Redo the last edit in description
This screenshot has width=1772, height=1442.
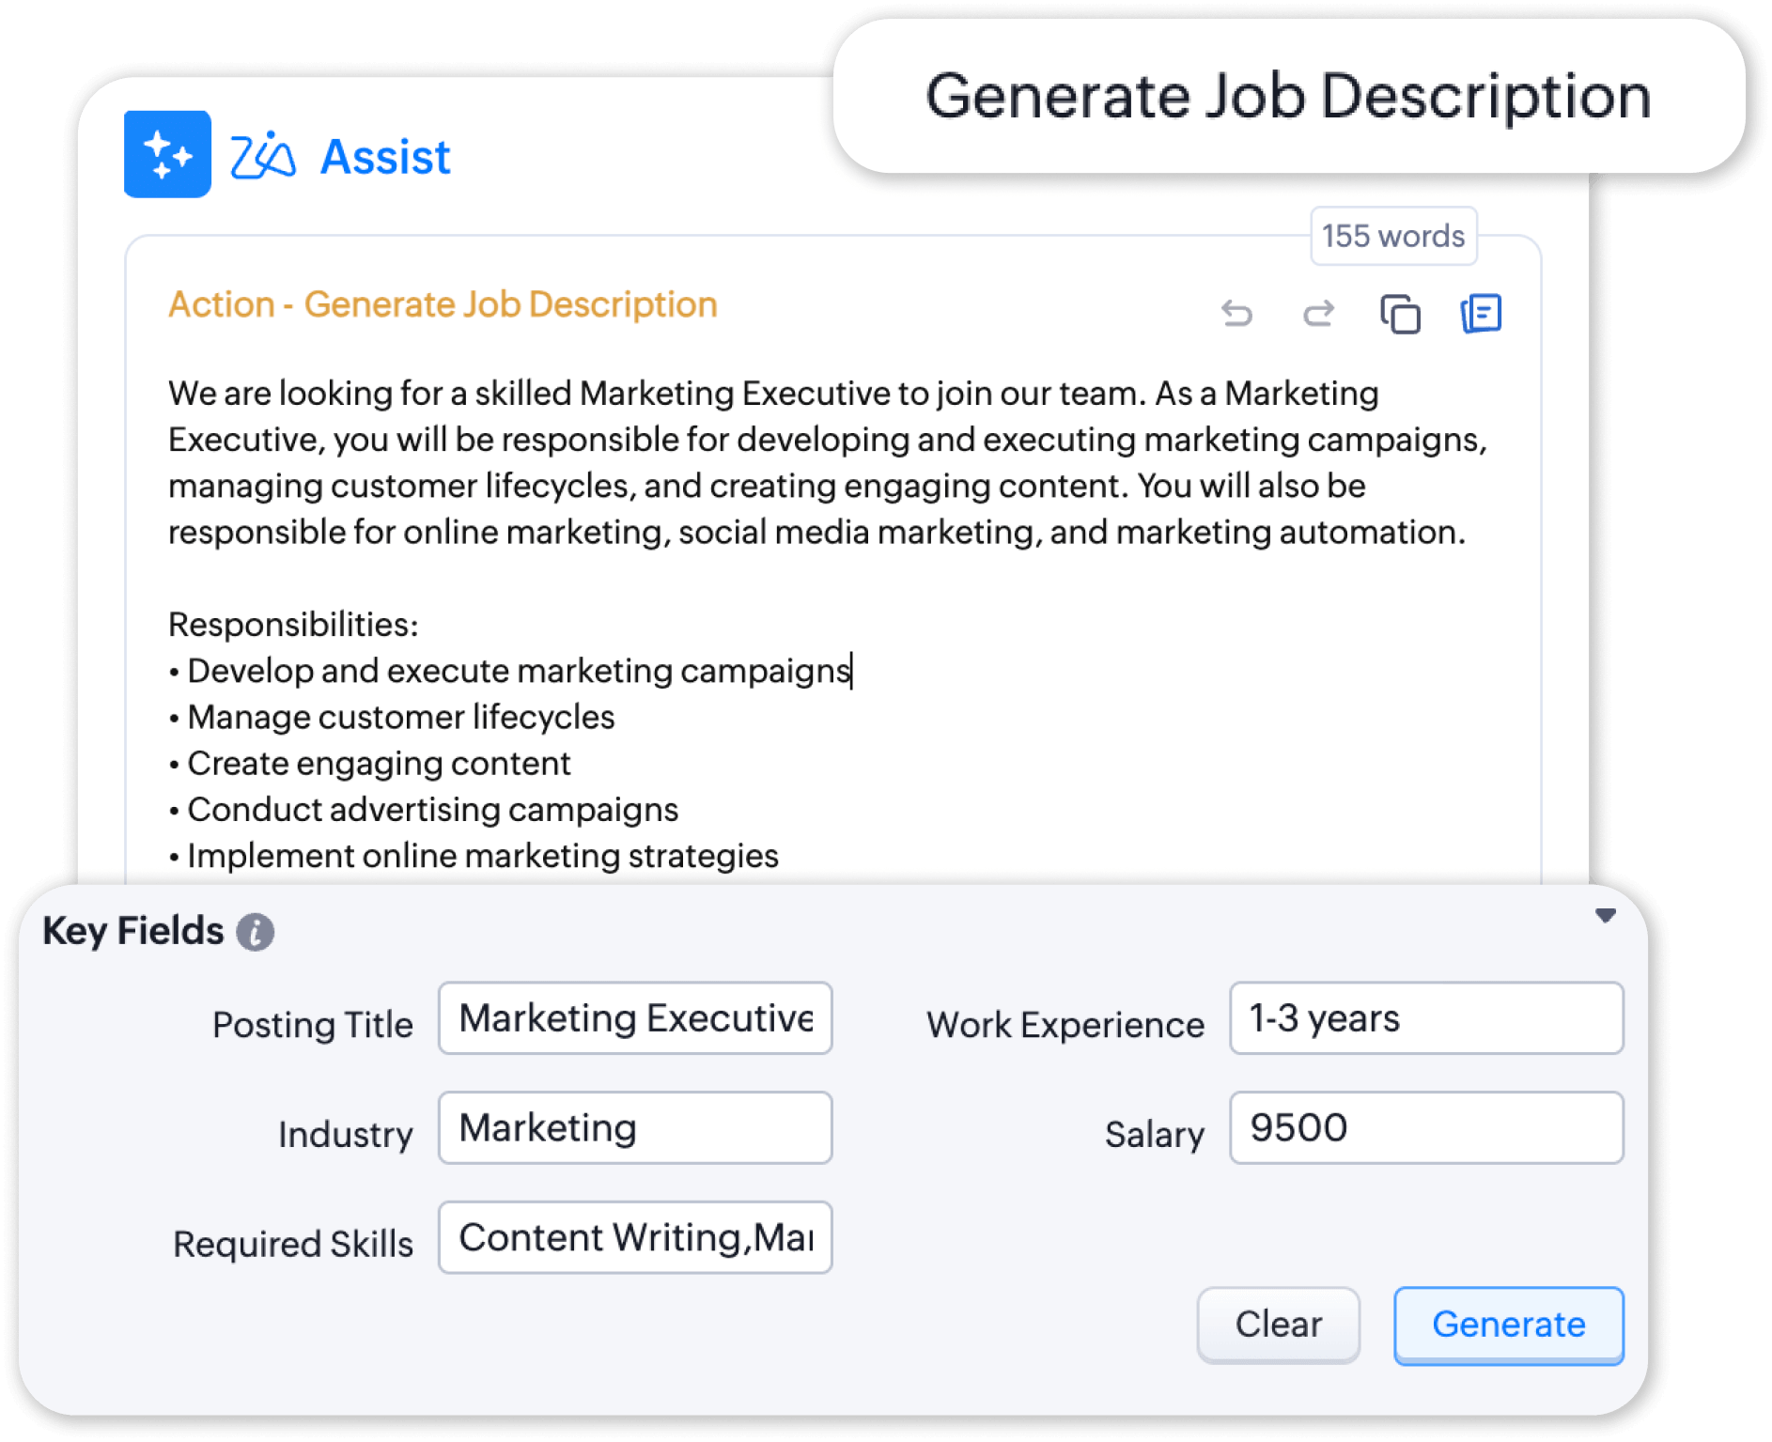coord(1318,313)
